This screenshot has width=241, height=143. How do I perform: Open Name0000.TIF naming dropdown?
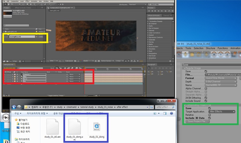[221, 85]
